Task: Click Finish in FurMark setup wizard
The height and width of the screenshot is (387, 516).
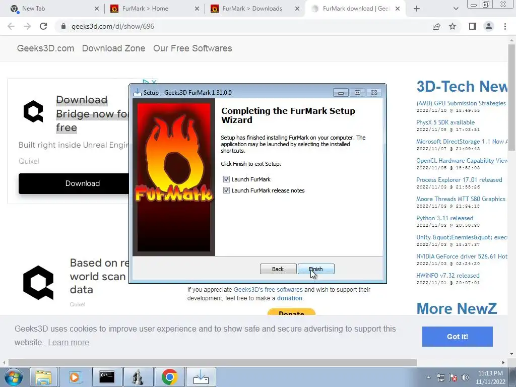Action: tap(316, 269)
